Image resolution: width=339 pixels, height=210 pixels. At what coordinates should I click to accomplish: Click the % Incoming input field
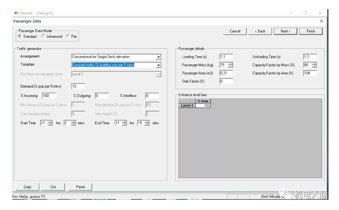coord(49,96)
